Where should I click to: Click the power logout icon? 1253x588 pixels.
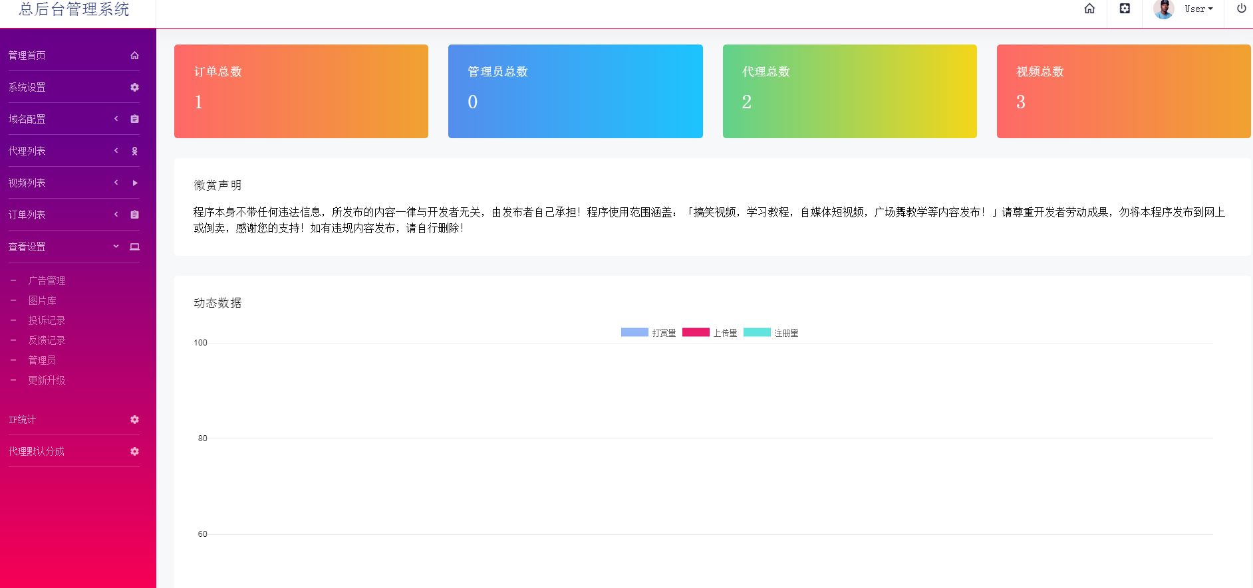1241,9
